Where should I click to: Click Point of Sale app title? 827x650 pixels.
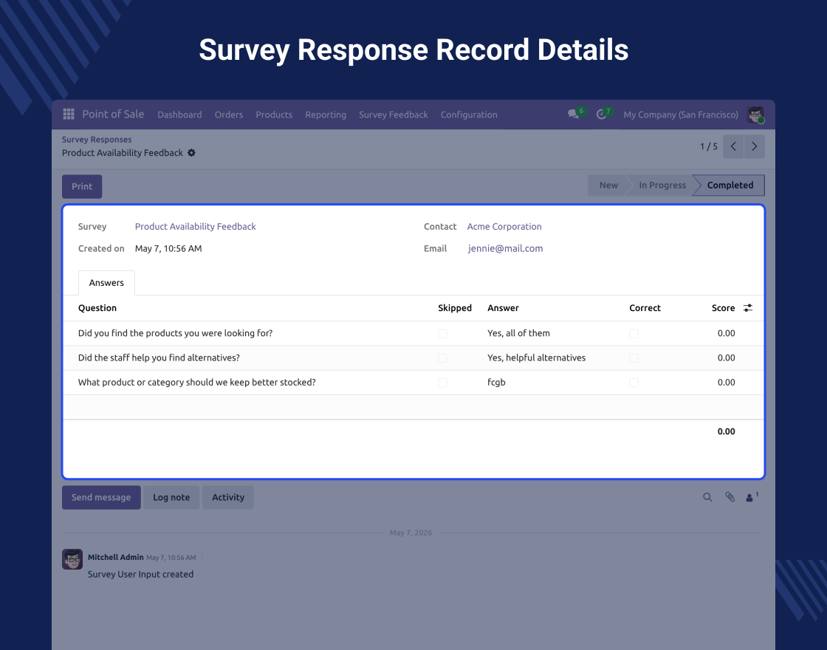pyautogui.click(x=113, y=114)
